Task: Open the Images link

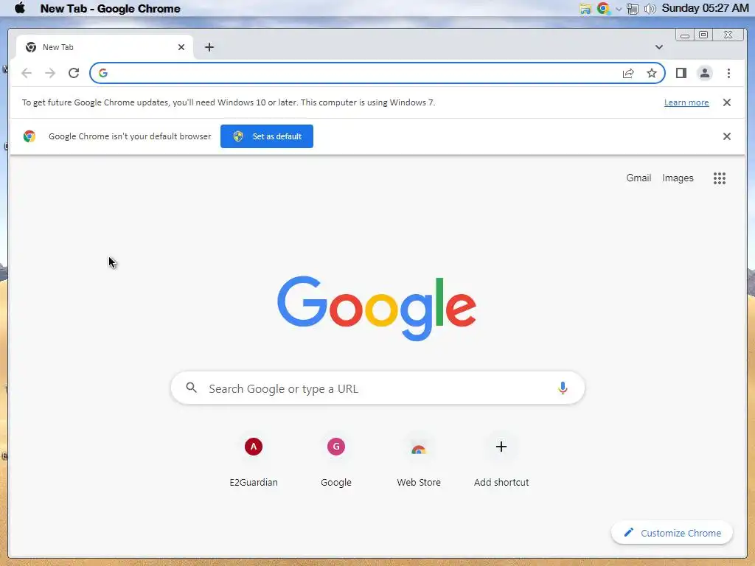Action: [x=678, y=178]
